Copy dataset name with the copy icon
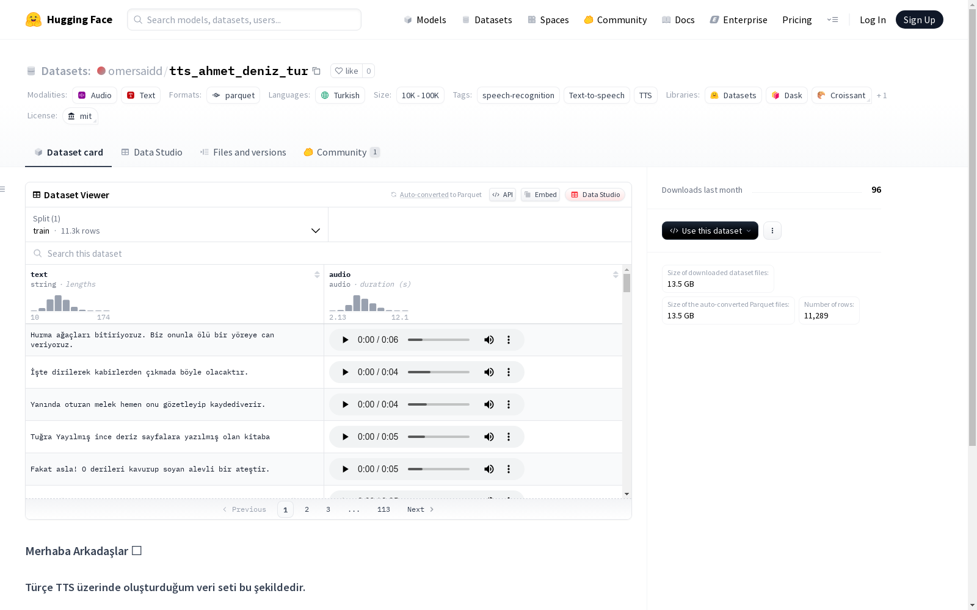The width and height of the screenshot is (977, 610). 316,71
